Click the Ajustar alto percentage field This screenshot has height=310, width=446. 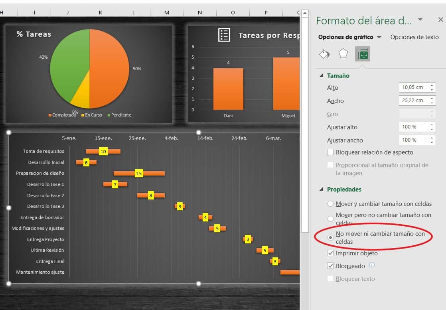(414, 127)
